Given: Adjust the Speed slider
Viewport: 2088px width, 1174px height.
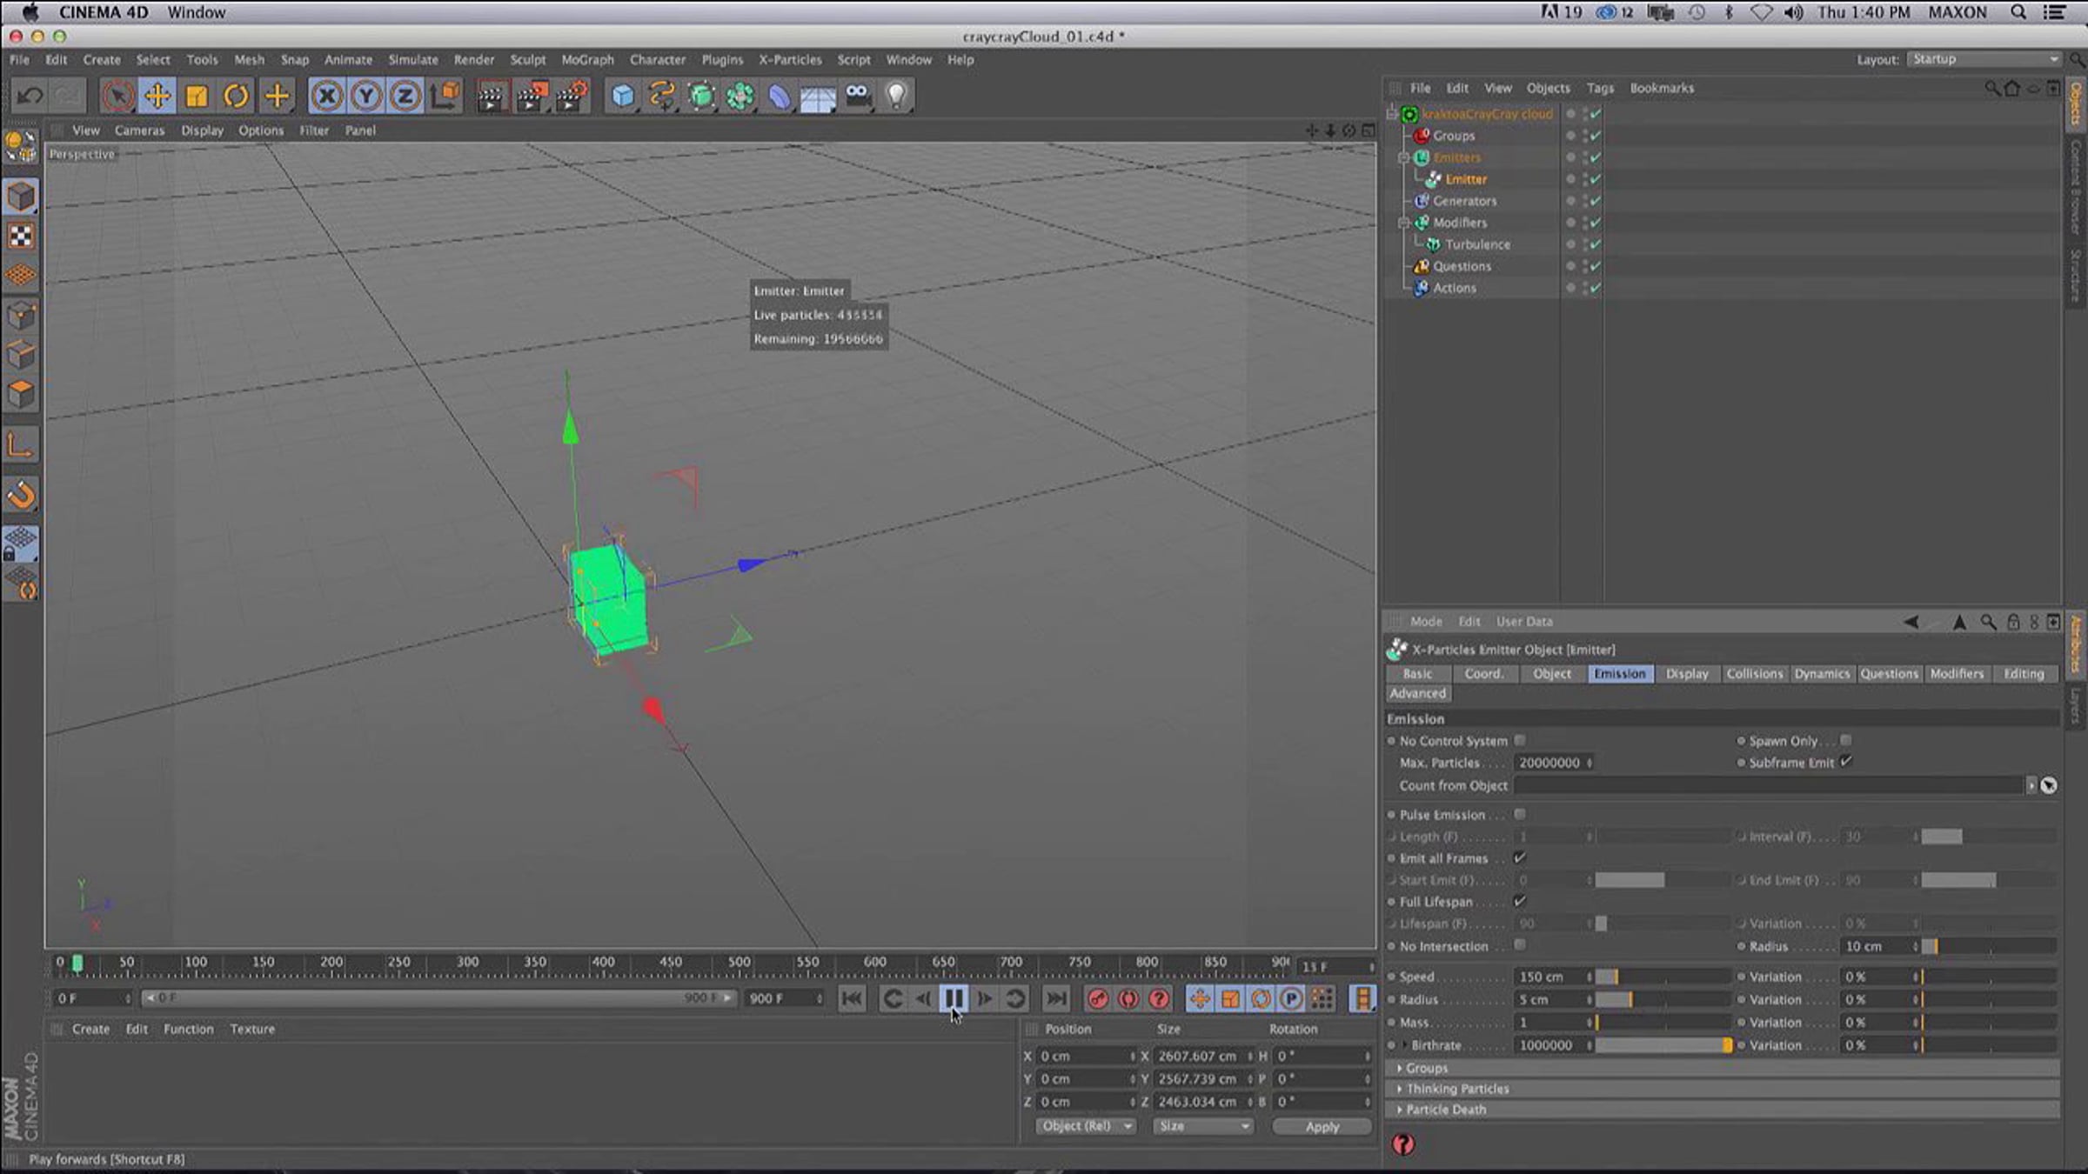Looking at the screenshot, I should point(1663,977).
